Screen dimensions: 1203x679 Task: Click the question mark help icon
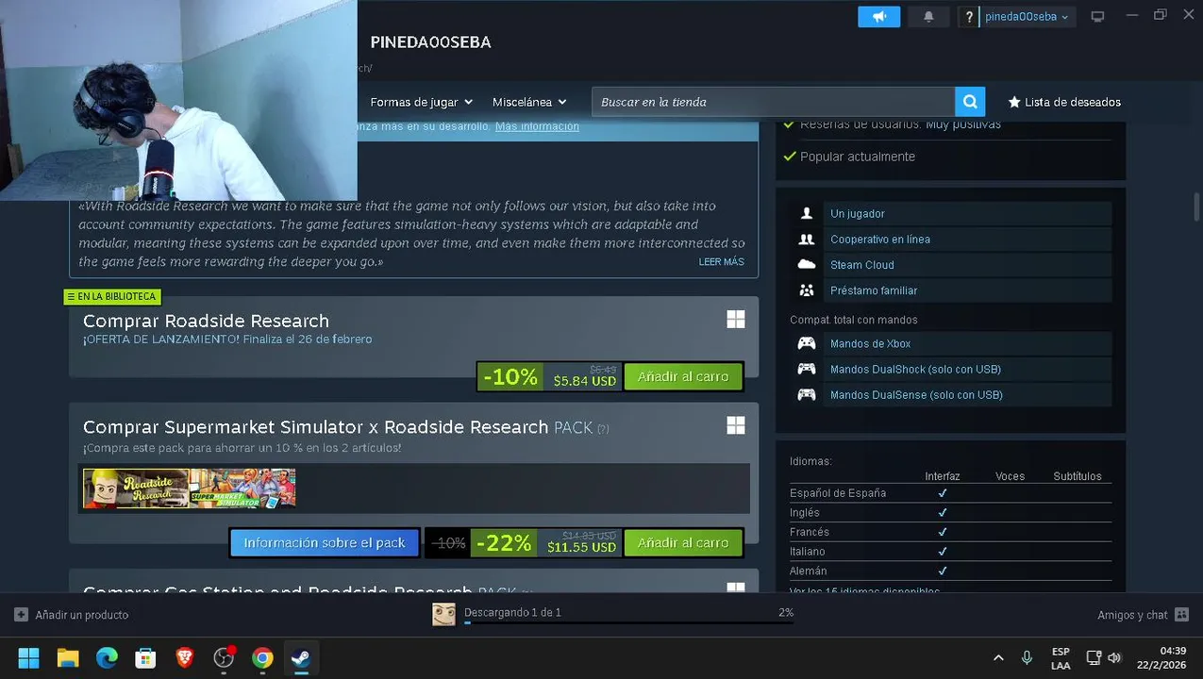click(x=969, y=17)
